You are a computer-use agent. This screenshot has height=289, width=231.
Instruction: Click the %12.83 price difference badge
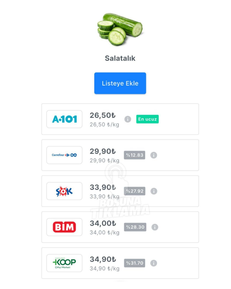(x=135, y=155)
